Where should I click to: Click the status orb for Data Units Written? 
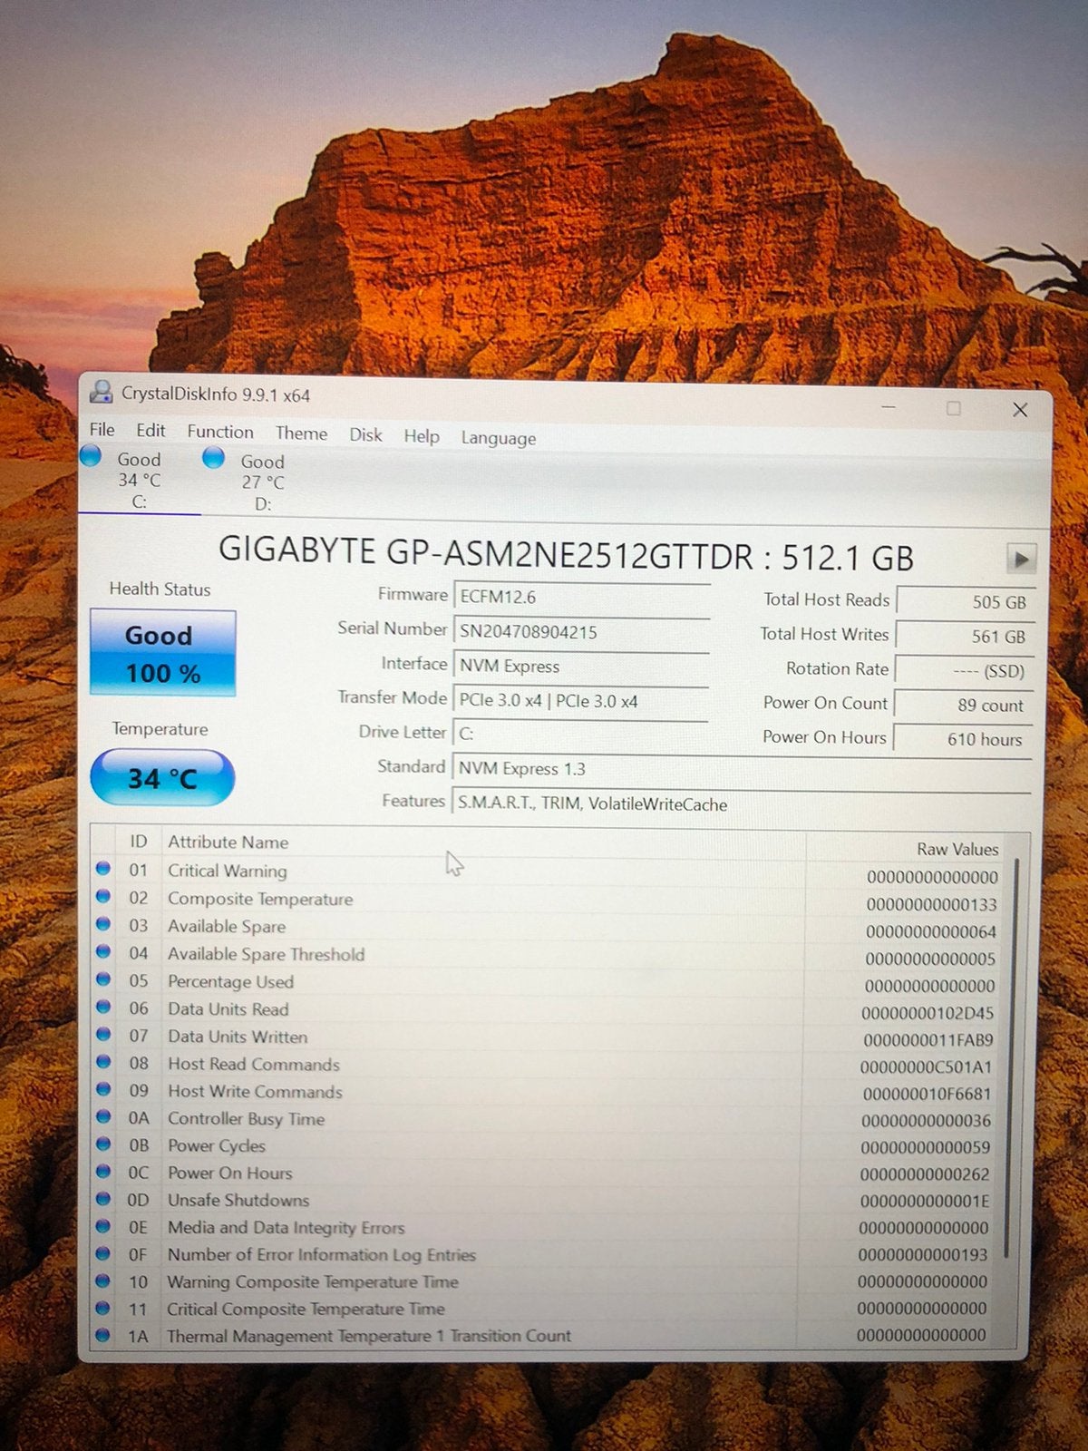point(103,1034)
